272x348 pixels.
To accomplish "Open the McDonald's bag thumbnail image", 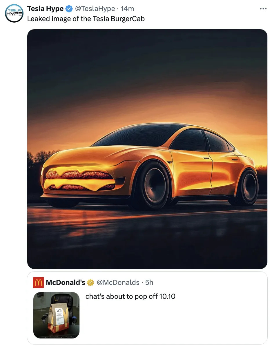I will coord(56,315).
